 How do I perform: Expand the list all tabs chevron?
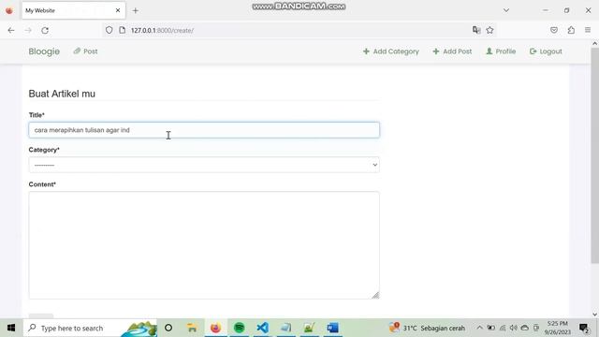pos(506,10)
